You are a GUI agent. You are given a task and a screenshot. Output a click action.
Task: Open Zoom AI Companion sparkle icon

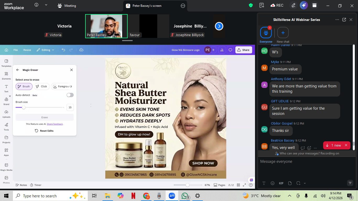click(304, 5)
